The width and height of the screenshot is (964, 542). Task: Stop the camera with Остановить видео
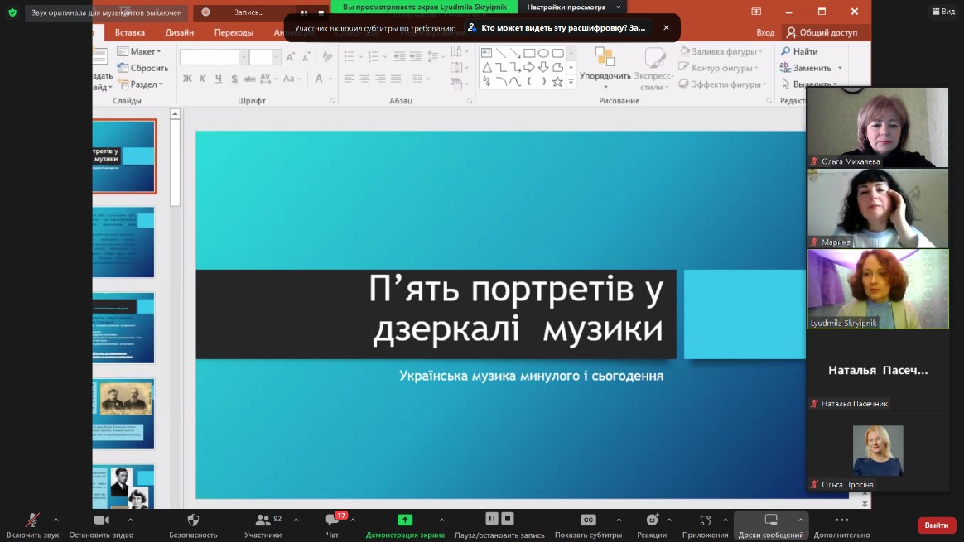(x=101, y=526)
